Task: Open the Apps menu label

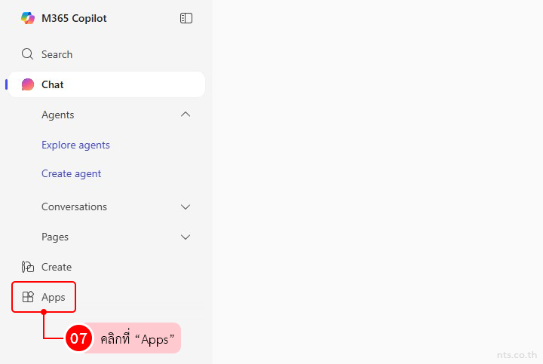Action: 54,297
